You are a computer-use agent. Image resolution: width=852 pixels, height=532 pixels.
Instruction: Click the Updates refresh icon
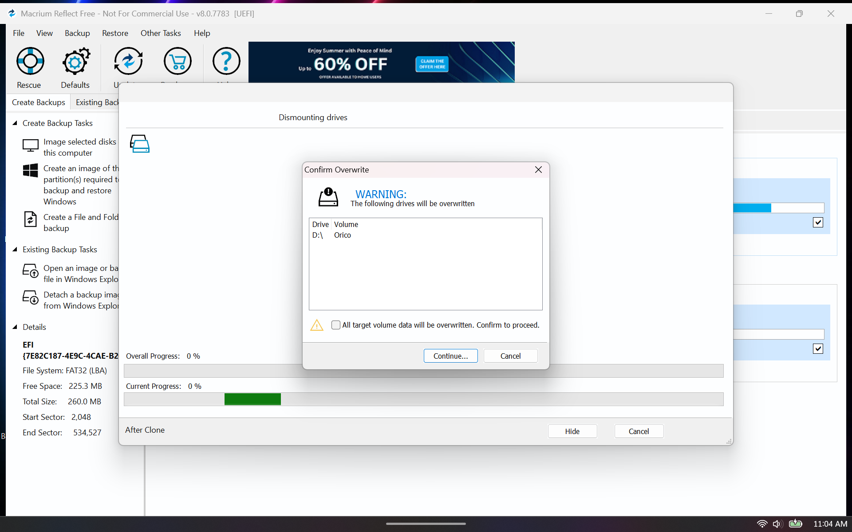pyautogui.click(x=128, y=61)
